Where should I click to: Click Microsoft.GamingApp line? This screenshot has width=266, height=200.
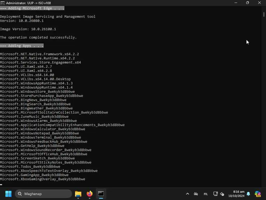click(34, 175)
